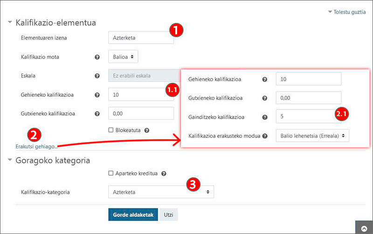Click help icon for Kalifikazioa erakusteko modua
The image size is (373, 234).
[x=265, y=136]
